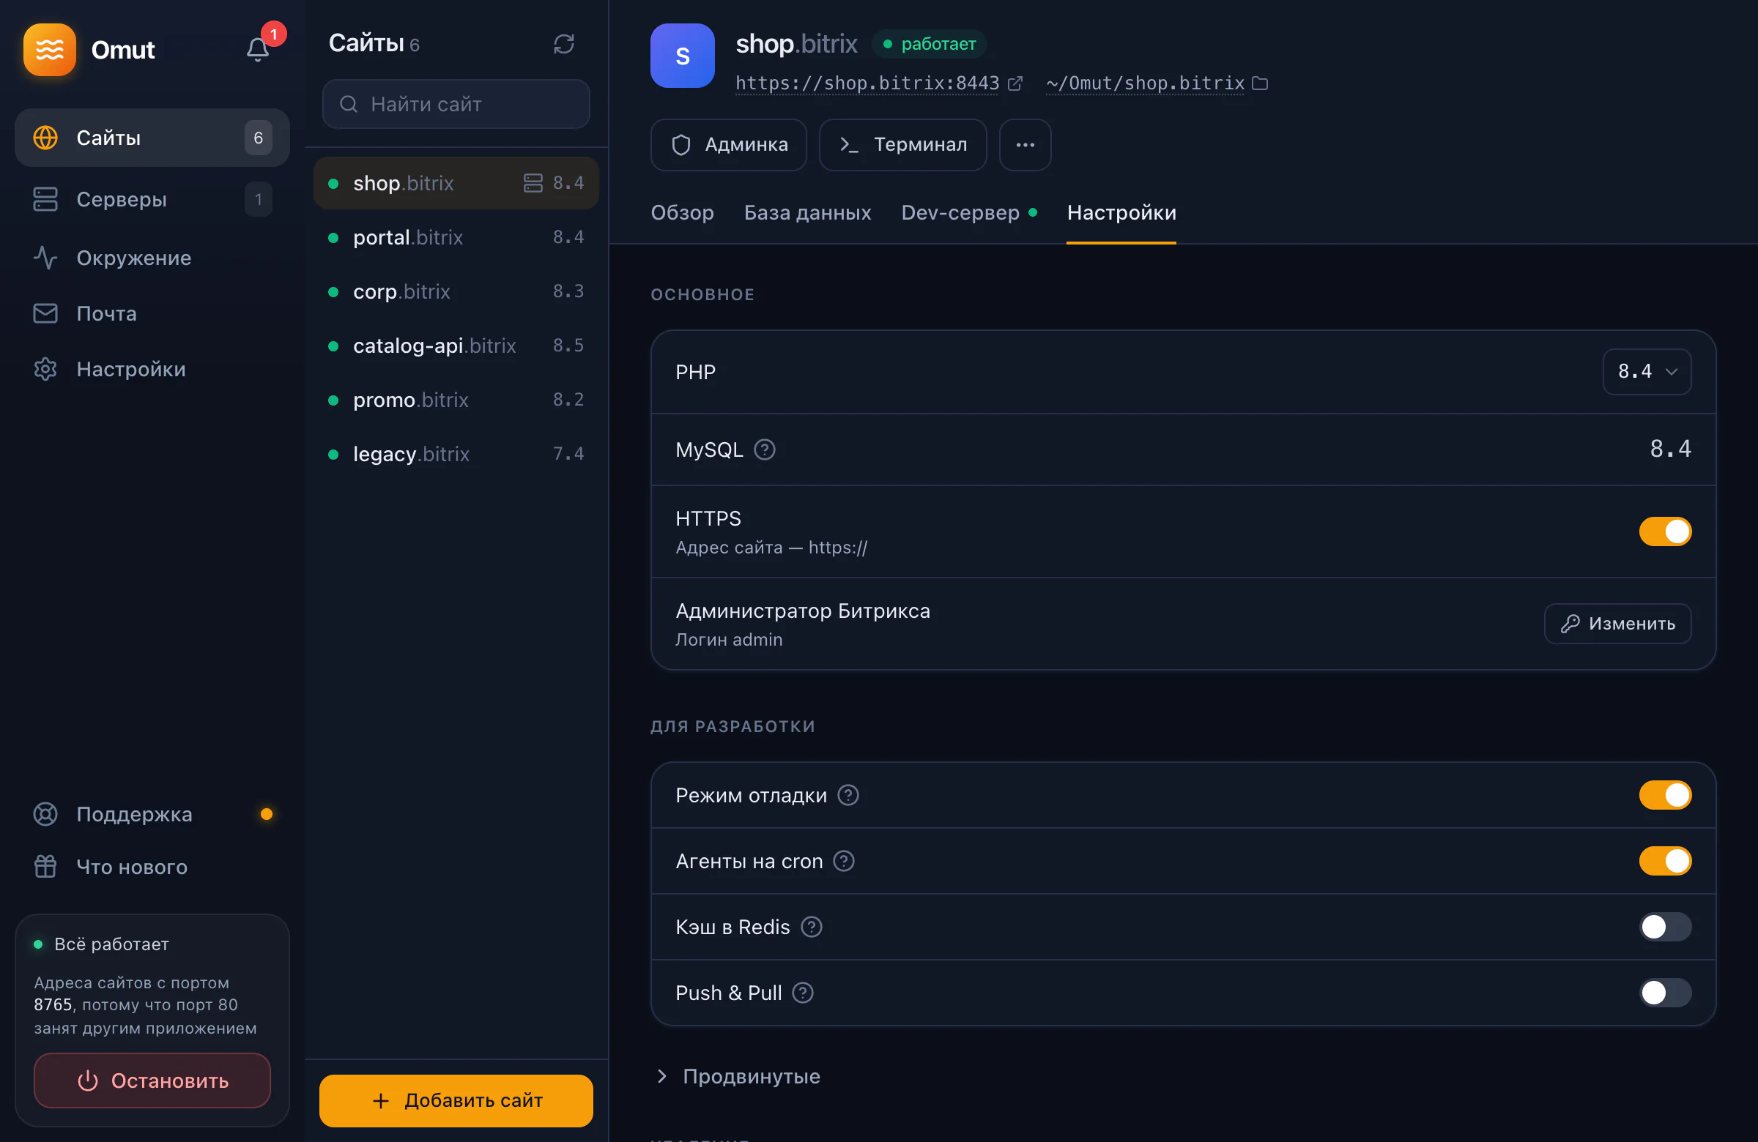Enable Push & Pull switch

[x=1664, y=992]
